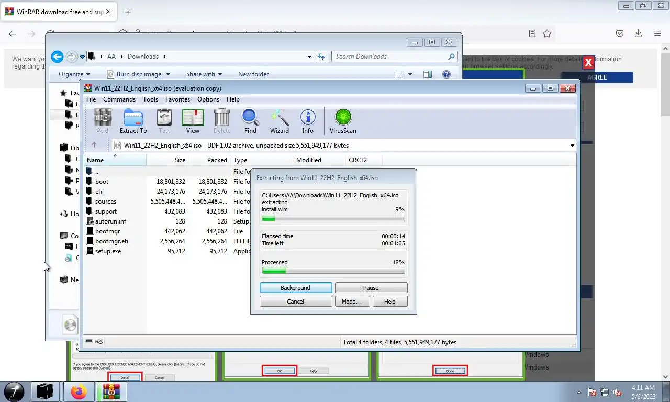The width and height of the screenshot is (670, 402).
Task: Click the View toolbar icon
Action: pos(193,121)
